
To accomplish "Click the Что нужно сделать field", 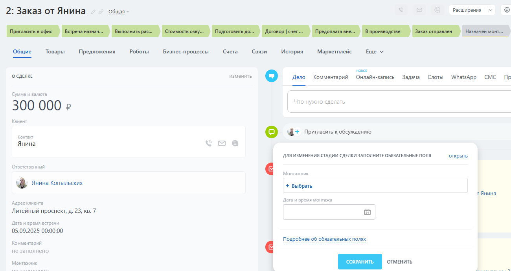I will click(x=399, y=102).
